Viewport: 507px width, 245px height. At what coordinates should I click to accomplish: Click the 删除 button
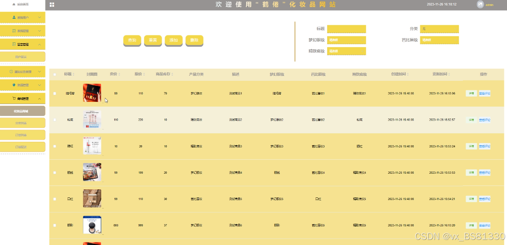[x=194, y=40]
